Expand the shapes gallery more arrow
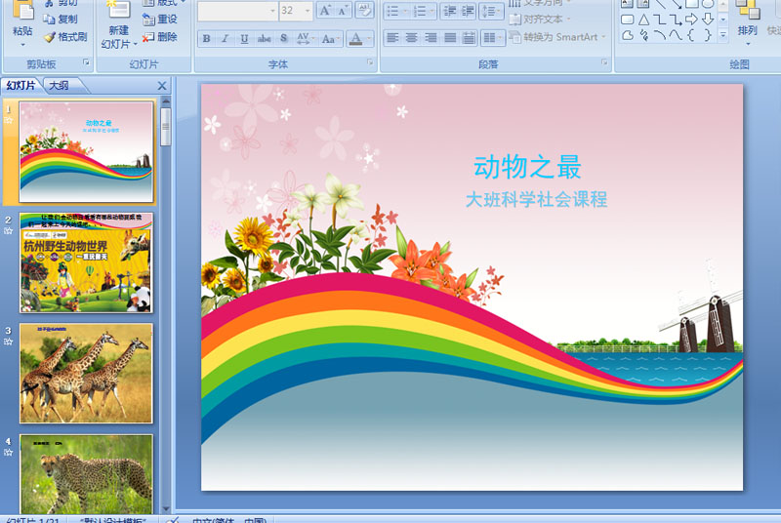 722,35
